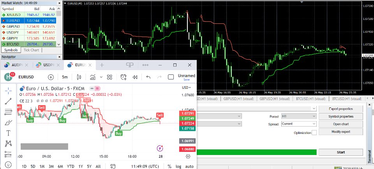Viewport: 374px width, 169px height.
Task: Open the Fibonacci and Gann tools icon
Action: pos(8,112)
